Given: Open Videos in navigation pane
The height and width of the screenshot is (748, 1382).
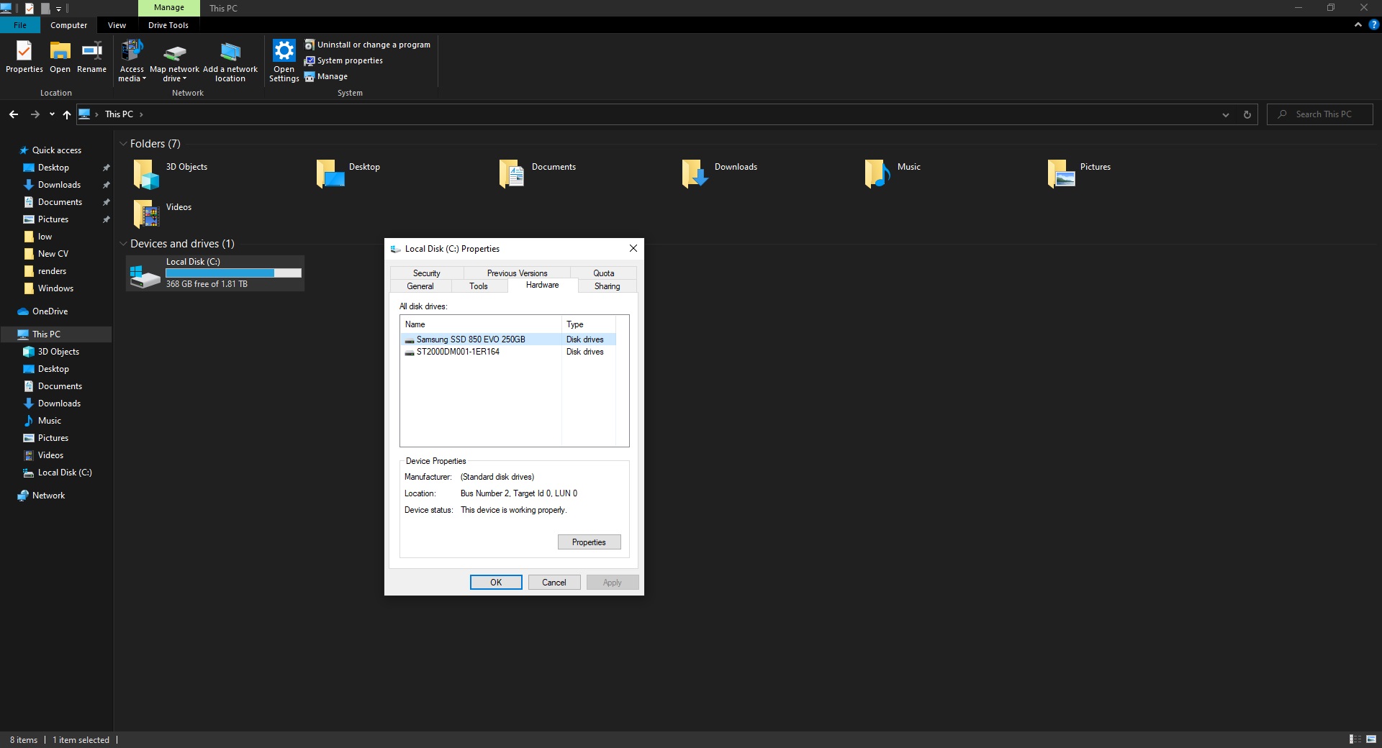Looking at the screenshot, I should click(50, 455).
